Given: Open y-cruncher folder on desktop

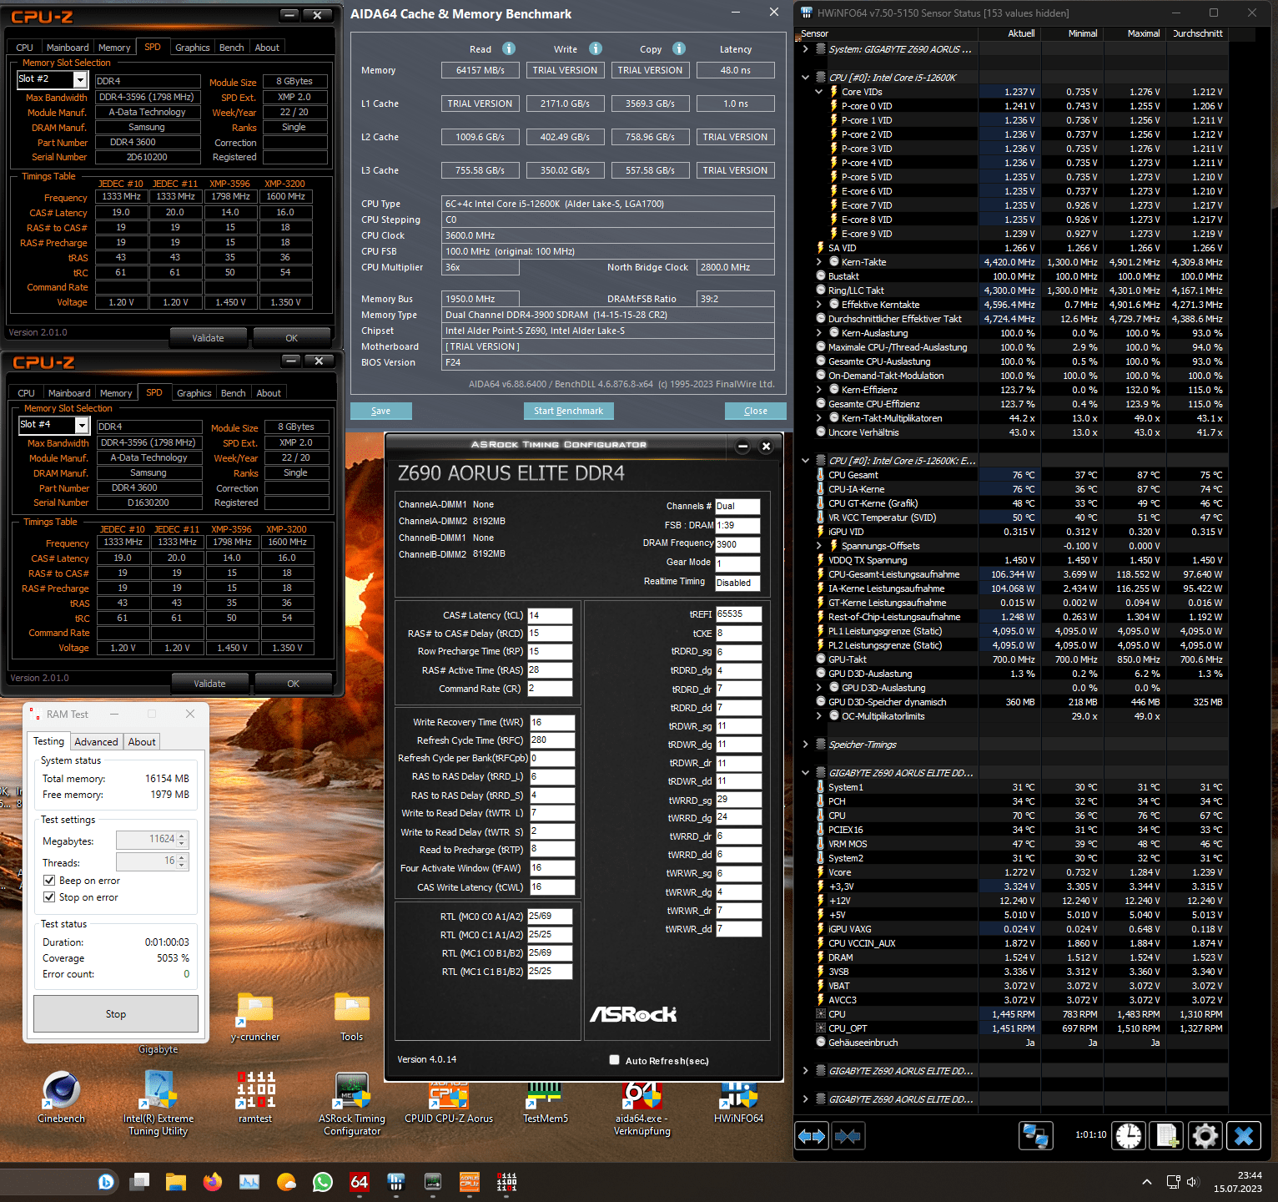Looking at the screenshot, I should coord(255,1016).
